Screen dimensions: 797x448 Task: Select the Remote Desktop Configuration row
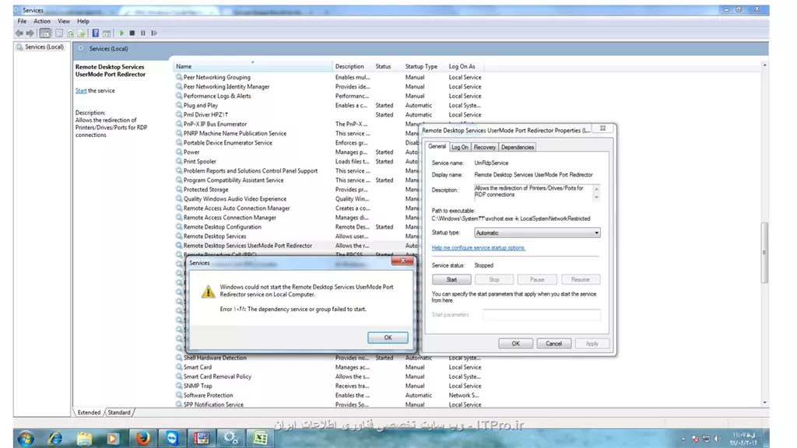297,226
